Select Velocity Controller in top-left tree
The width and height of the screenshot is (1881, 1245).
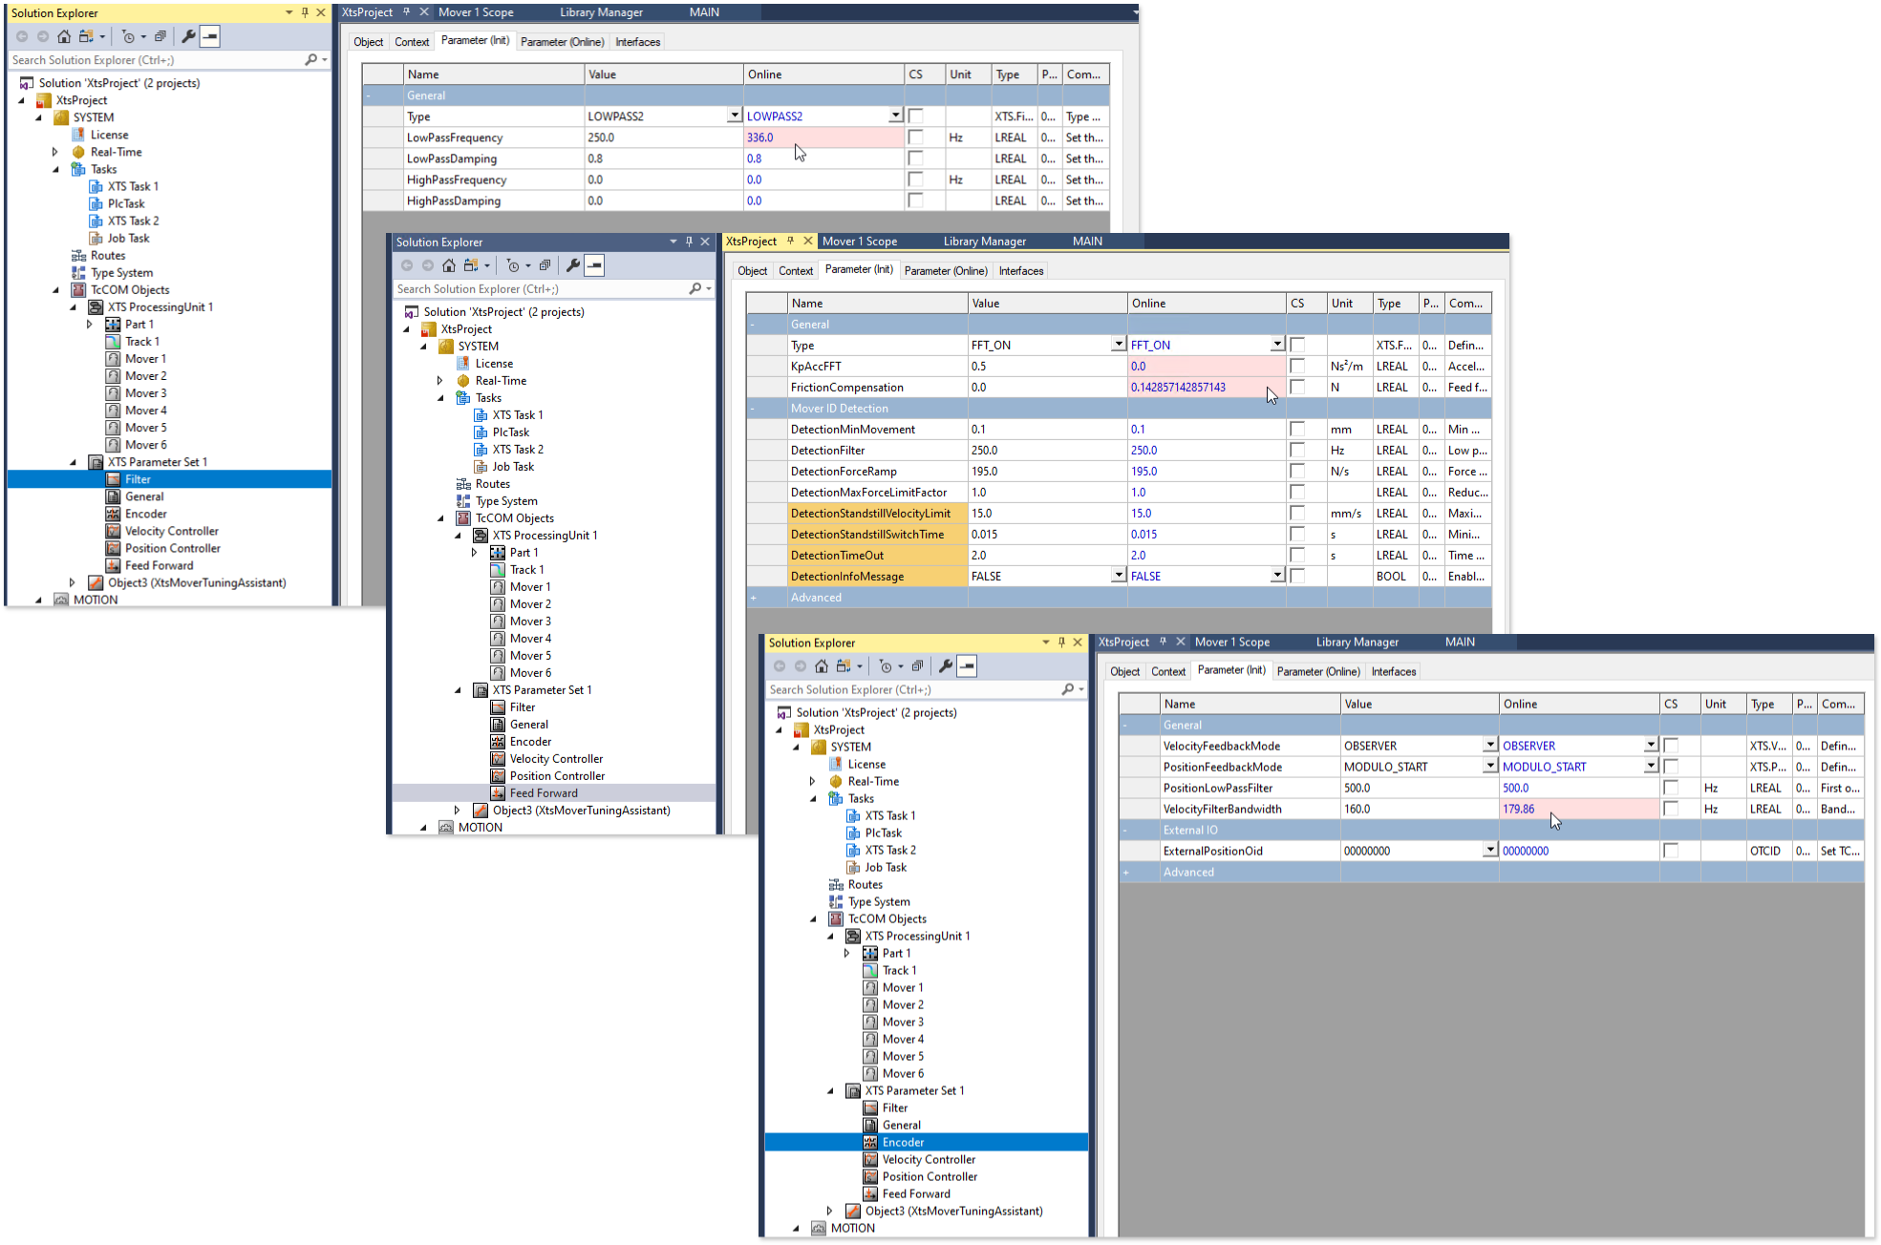pos(171,531)
